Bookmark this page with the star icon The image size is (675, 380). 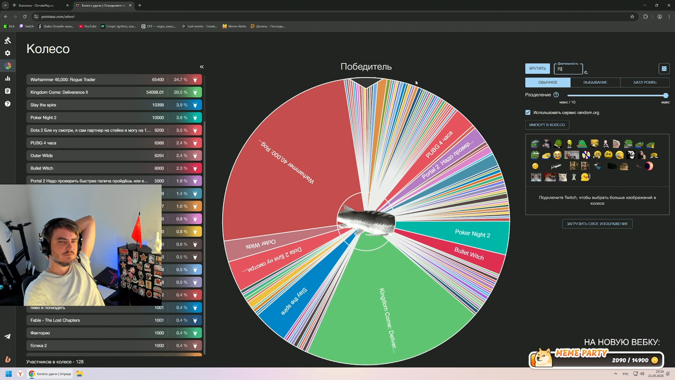pyautogui.click(x=632, y=17)
